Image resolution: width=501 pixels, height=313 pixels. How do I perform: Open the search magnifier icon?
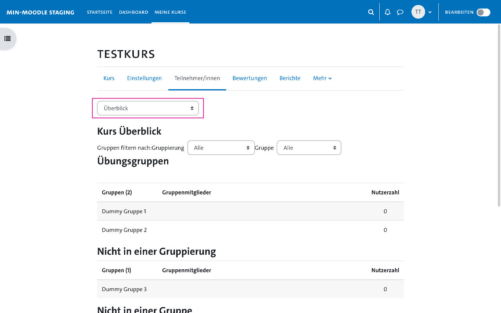click(371, 12)
